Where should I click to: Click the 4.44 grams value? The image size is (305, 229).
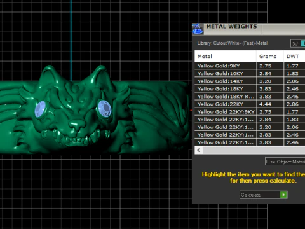[x=265, y=104]
